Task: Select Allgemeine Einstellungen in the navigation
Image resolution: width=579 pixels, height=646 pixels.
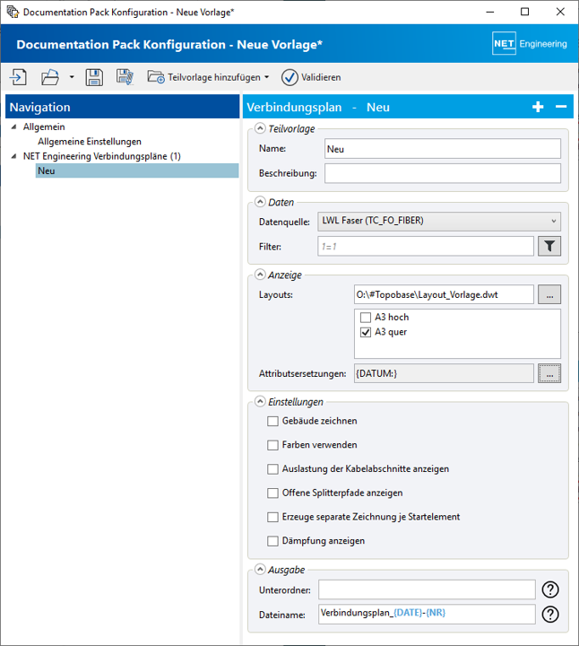Action: (90, 142)
